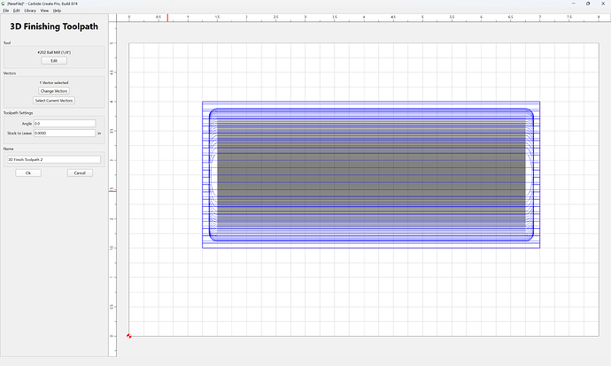Click into the Angle input field
The width and height of the screenshot is (611, 366).
[x=65, y=123]
